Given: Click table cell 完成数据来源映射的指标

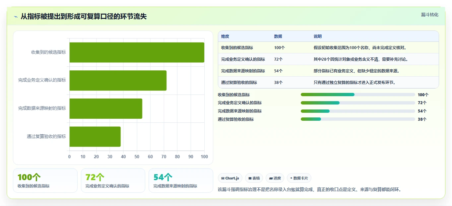Looking at the screenshot, I should pos(243,71).
